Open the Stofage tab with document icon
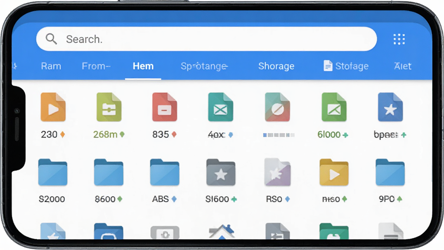This screenshot has width=444, height=250. tap(346, 66)
